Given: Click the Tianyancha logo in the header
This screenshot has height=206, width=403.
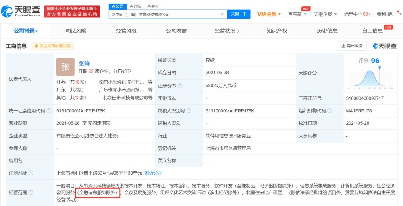Looking at the screenshot, I should pos(21,11).
